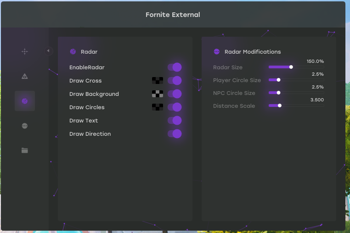Collapse the sidebar with the arrow button
Viewport: 350px width, 233px height.
[x=48, y=51]
